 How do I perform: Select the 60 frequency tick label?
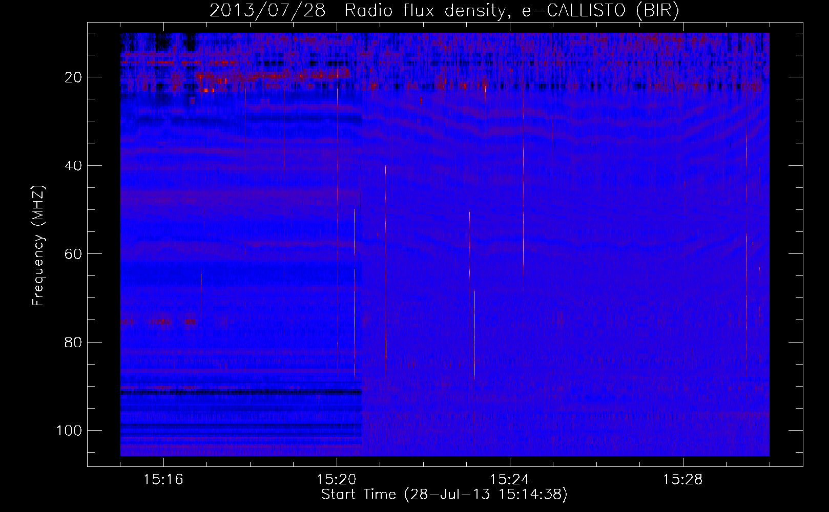tap(73, 254)
